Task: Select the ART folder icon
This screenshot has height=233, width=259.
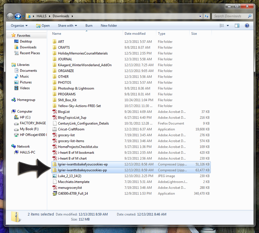Action: pyautogui.click(x=54, y=41)
